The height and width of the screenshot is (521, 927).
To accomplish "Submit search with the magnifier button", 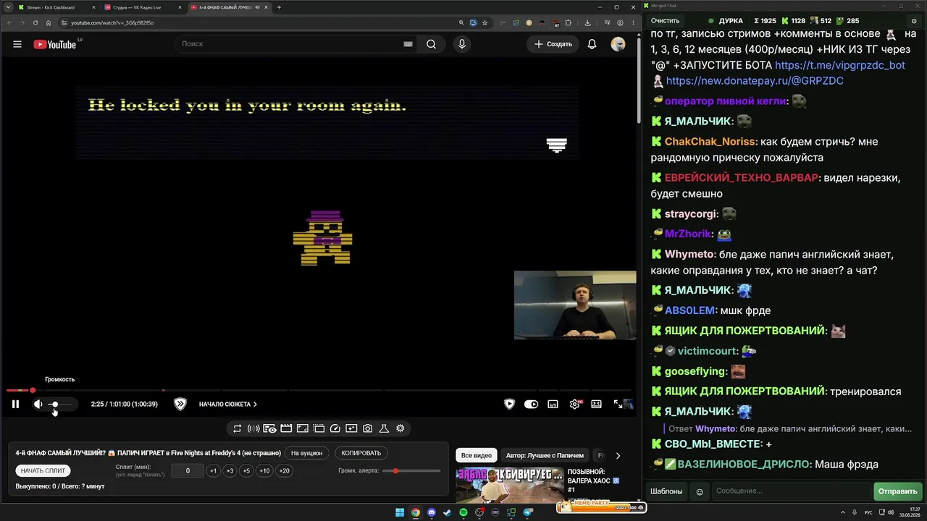I will (x=431, y=44).
